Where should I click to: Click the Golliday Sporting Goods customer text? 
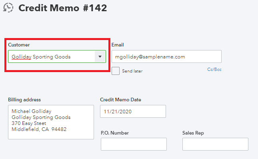pos(41,57)
